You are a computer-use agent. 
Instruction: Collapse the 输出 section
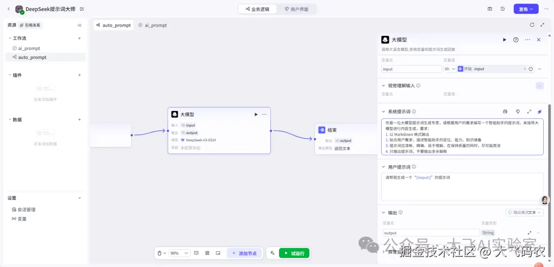[x=383, y=213]
